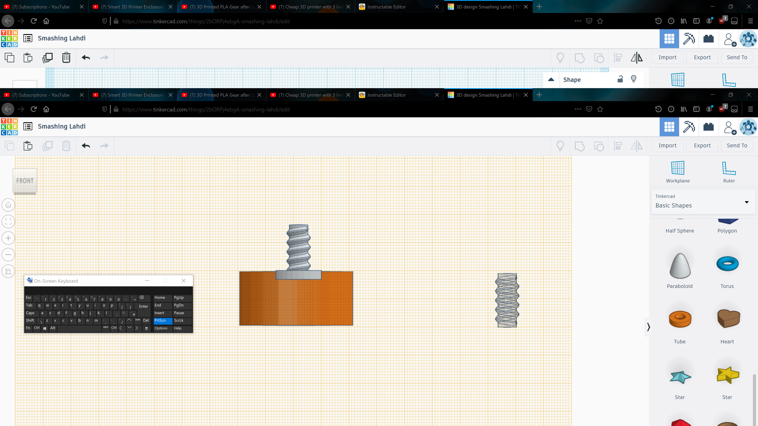758x426 pixels.
Task: Click the Export button
Action: tap(702, 145)
